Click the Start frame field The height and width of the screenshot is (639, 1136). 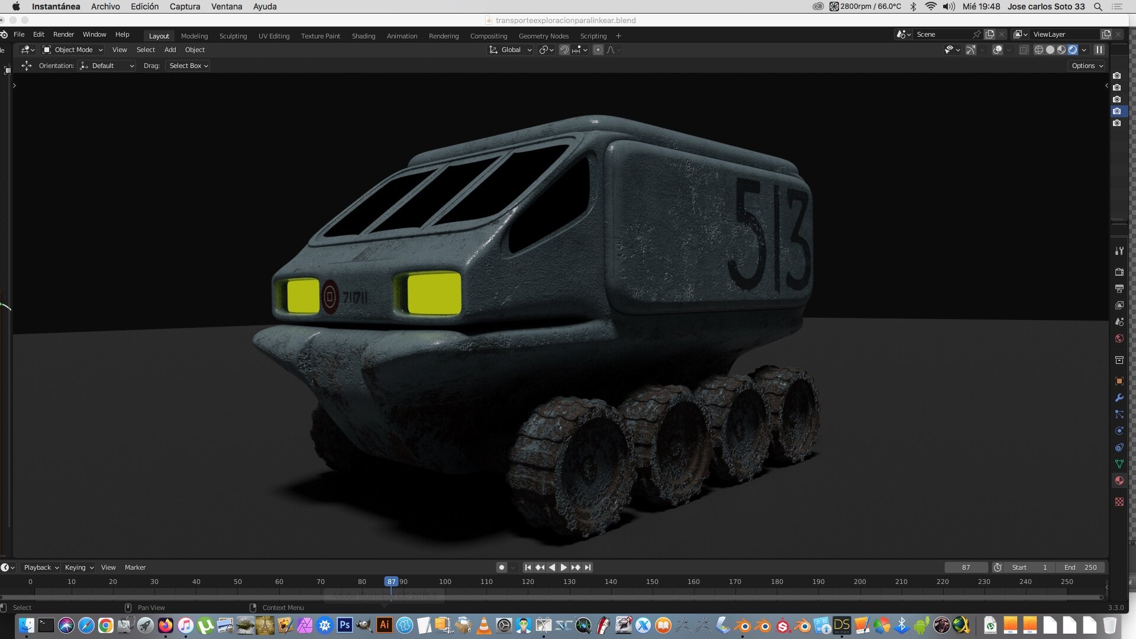point(1029,567)
